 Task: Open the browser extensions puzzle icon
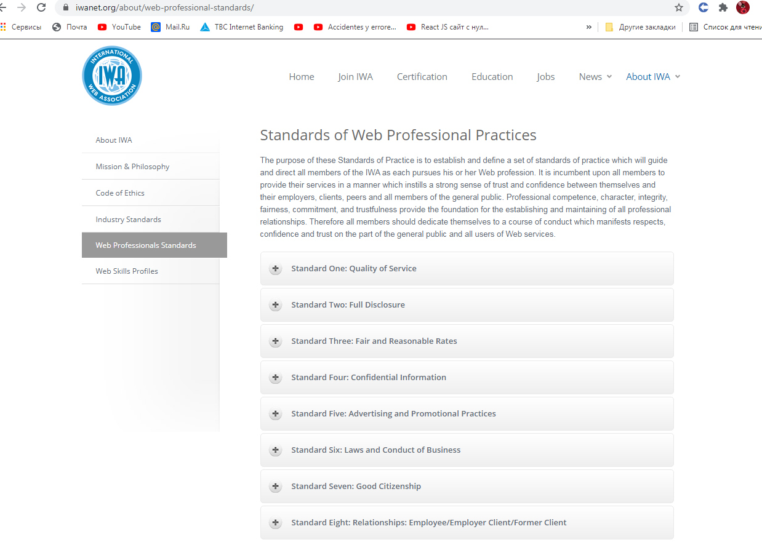[723, 7]
